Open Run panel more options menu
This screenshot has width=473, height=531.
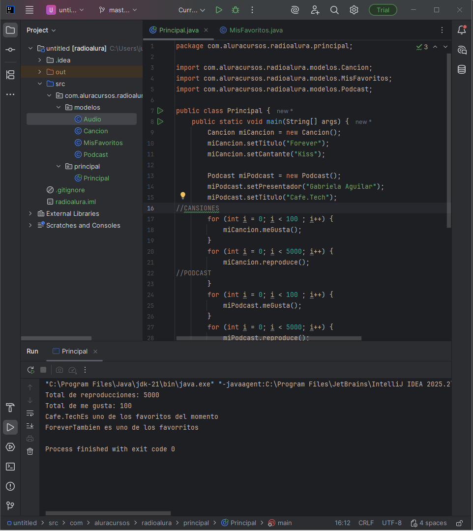click(85, 370)
